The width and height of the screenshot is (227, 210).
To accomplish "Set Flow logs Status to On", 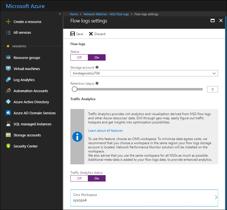I will [97, 58].
